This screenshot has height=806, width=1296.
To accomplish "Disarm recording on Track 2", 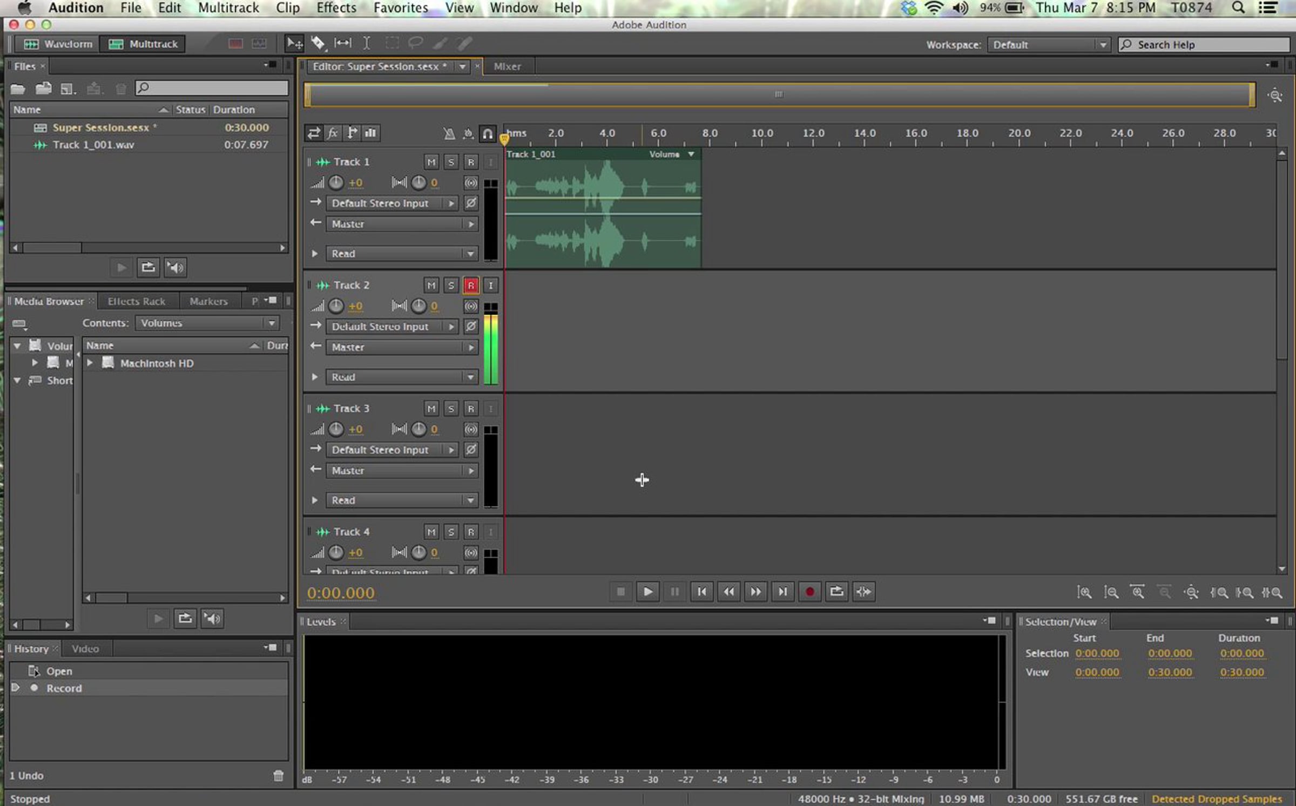I will [x=470, y=285].
